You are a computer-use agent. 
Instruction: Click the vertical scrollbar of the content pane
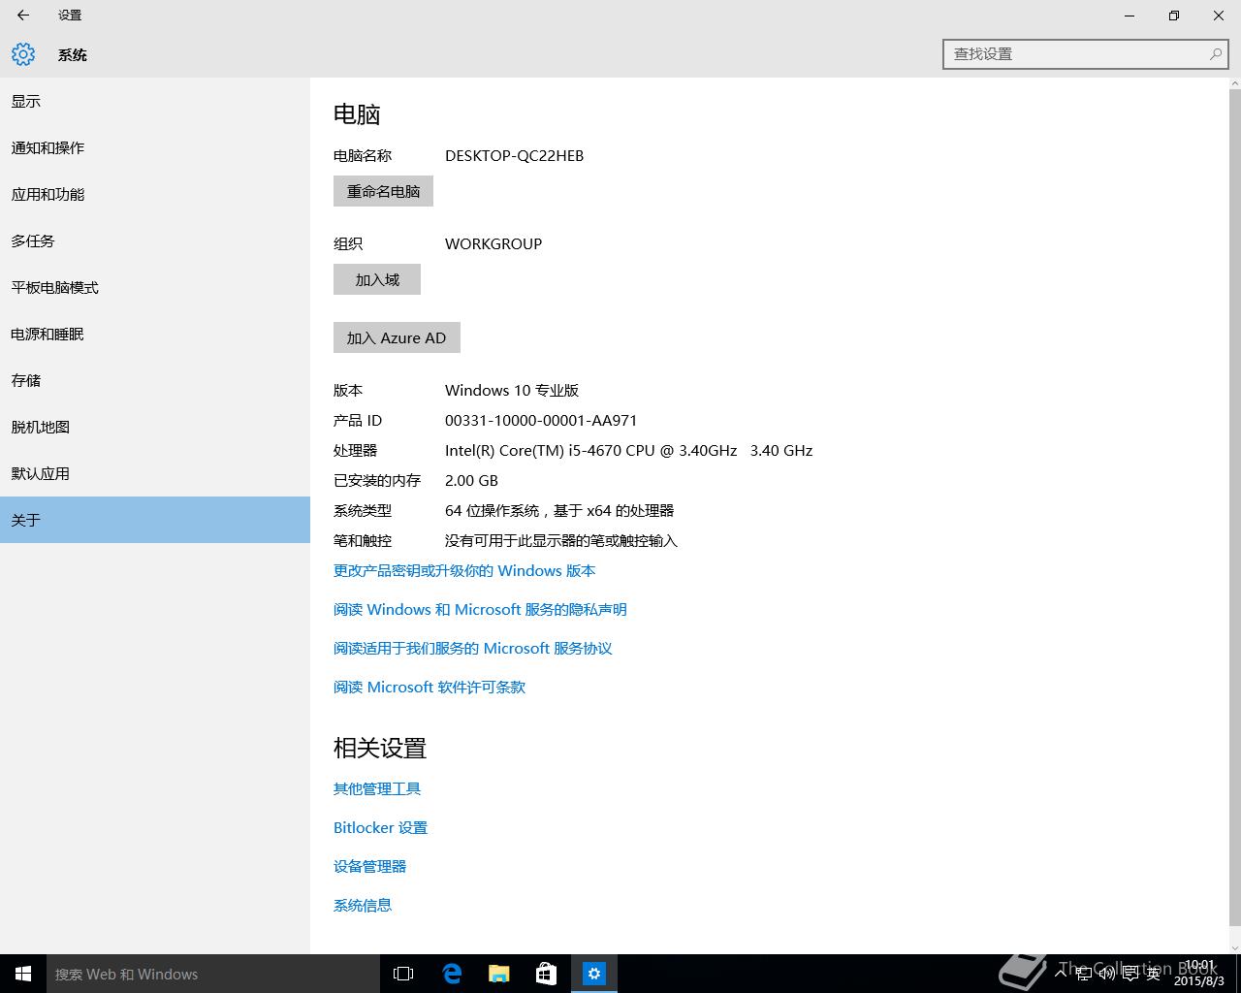click(x=1234, y=506)
